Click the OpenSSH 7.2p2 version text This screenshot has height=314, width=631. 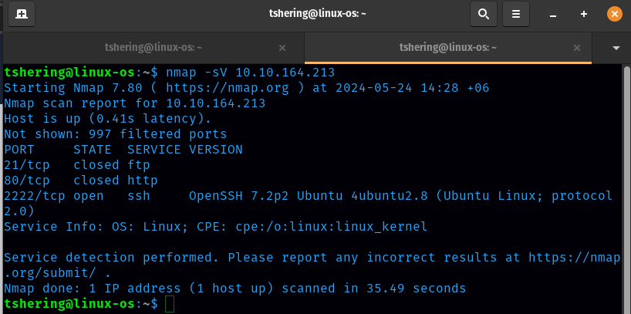pyautogui.click(x=309, y=196)
